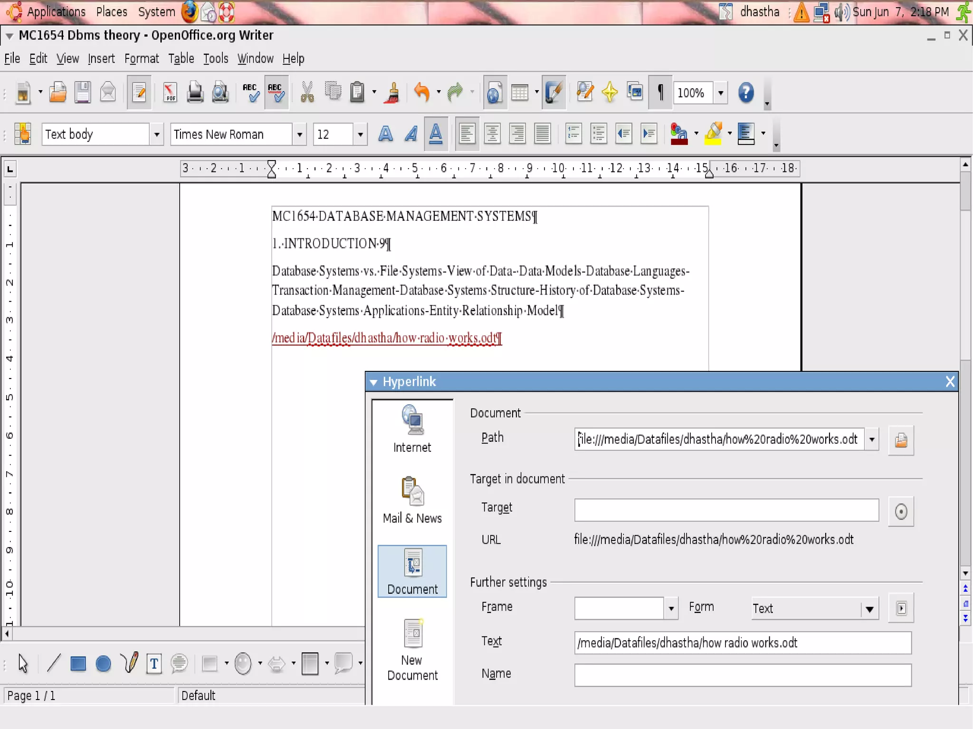Toggle Bullets On/Off icon
The width and height of the screenshot is (973, 729).
coord(599,134)
